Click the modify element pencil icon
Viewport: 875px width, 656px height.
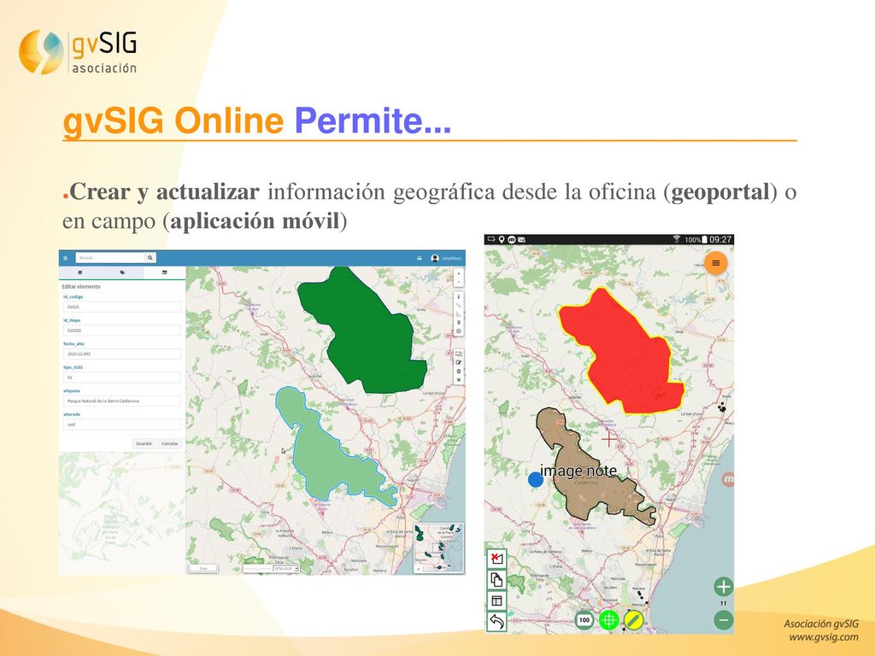pos(459,362)
